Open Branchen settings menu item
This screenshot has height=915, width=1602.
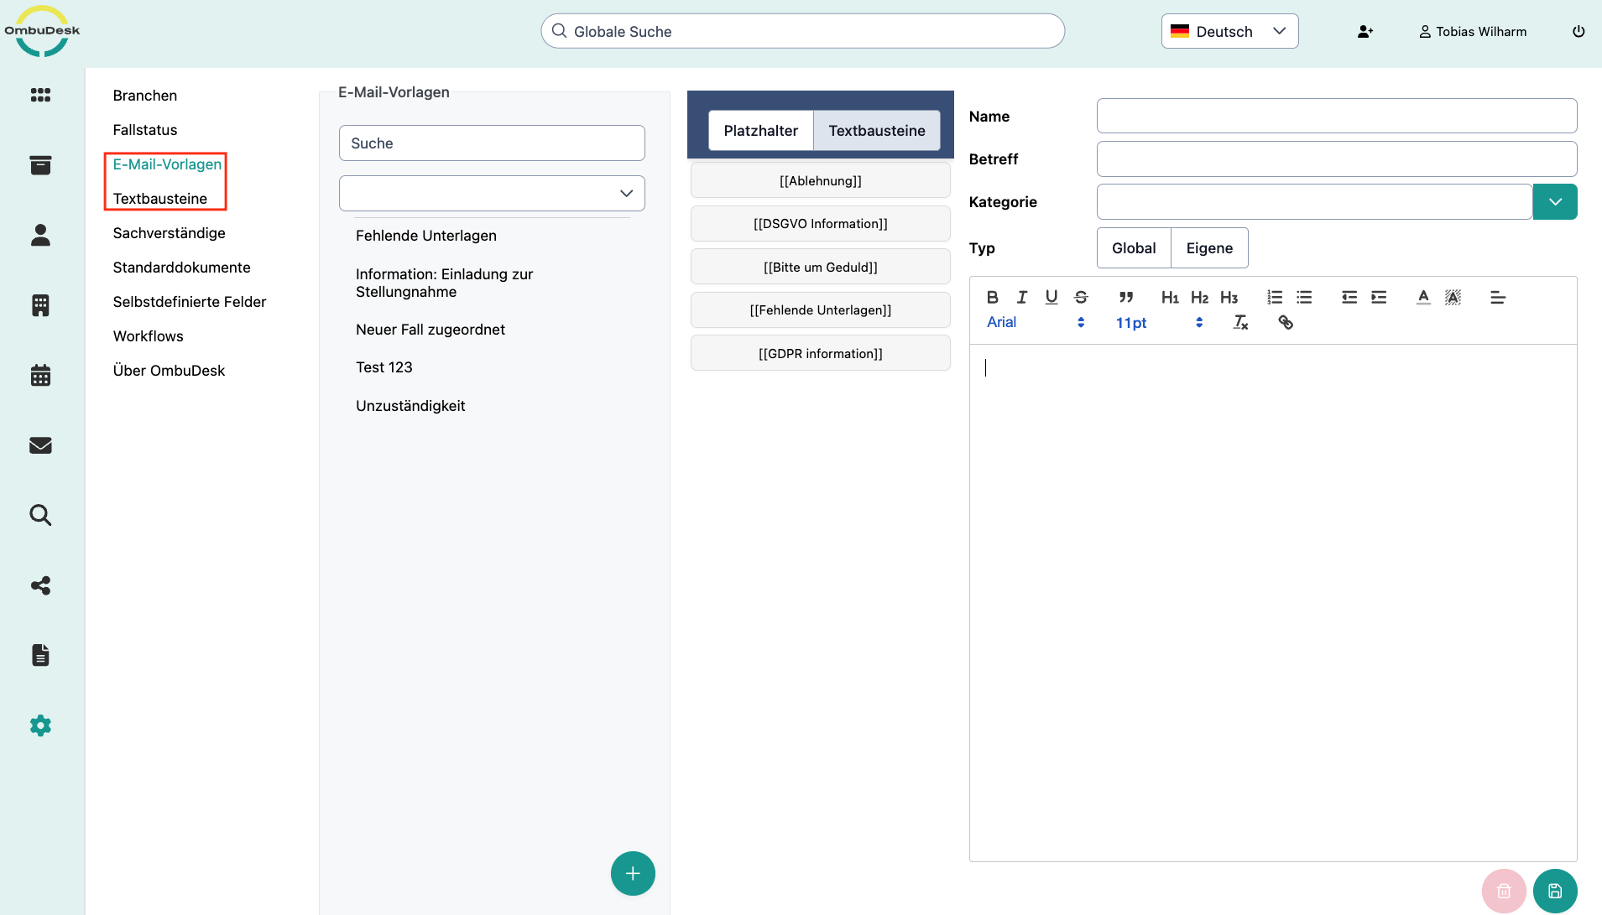144,95
